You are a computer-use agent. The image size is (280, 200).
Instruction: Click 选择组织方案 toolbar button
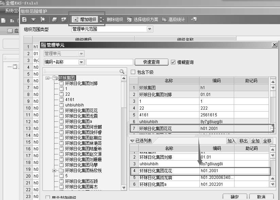point(143,19)
